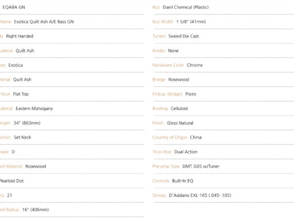Click the Right Handed spec value
294x220 pixels.
coord(20,36)
